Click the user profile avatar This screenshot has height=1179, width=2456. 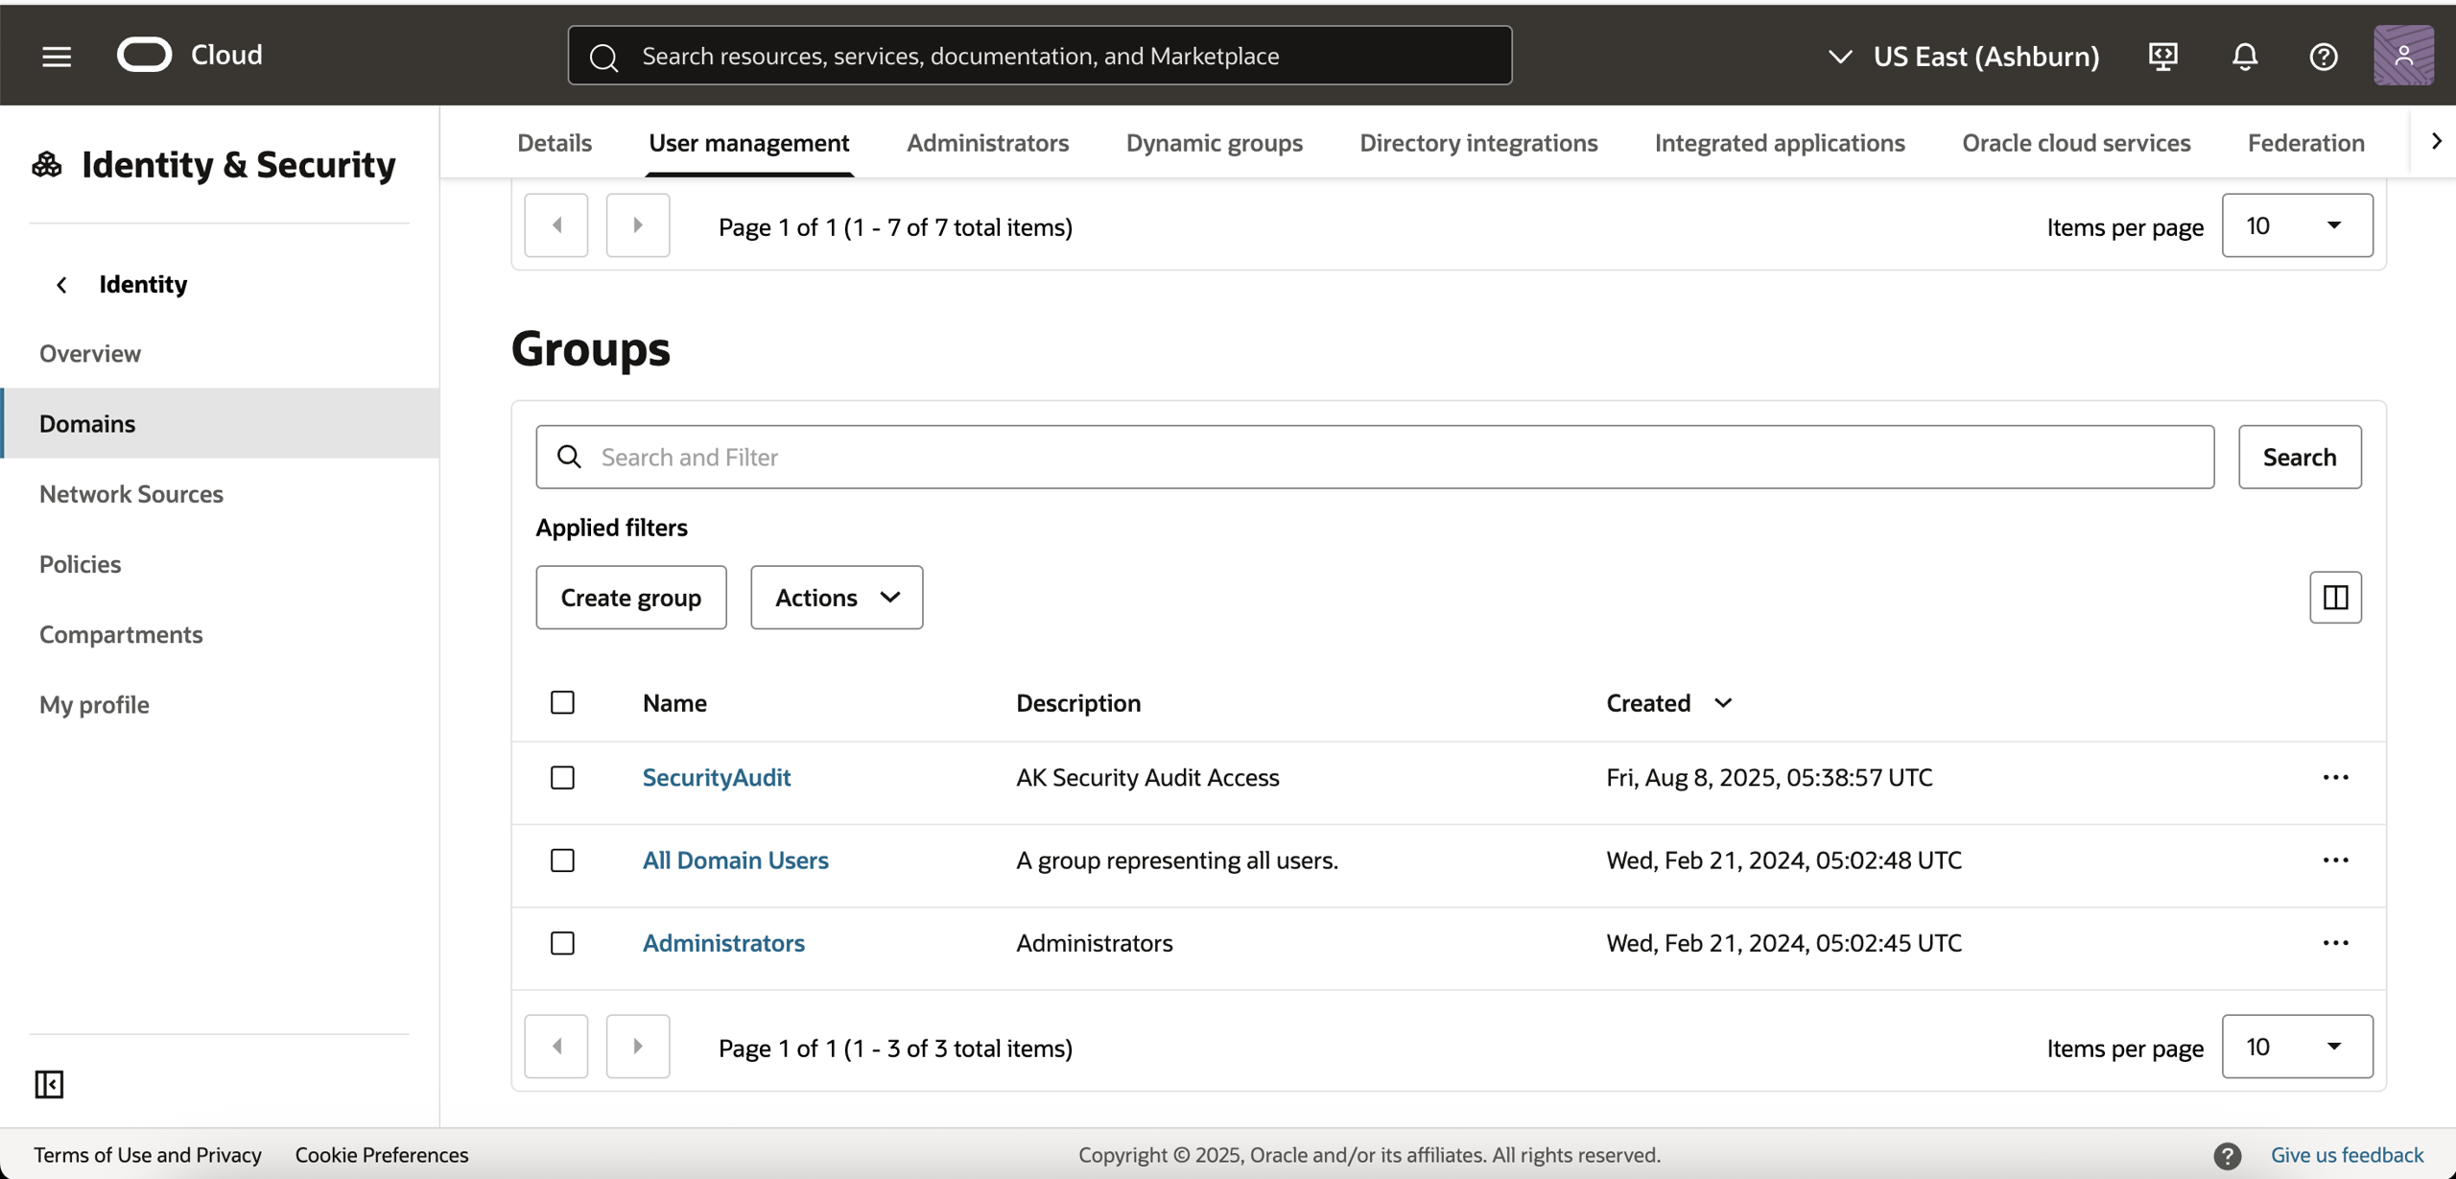pyautogui.click(x=2402, y=56)
